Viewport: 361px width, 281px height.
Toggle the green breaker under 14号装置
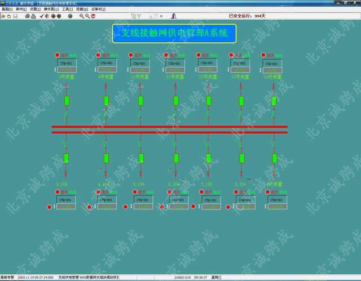pyautogui.click(x=274, y=101)
